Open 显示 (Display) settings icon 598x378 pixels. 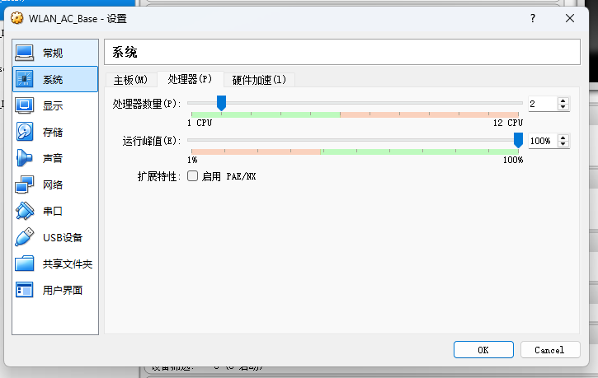point(25,105)
